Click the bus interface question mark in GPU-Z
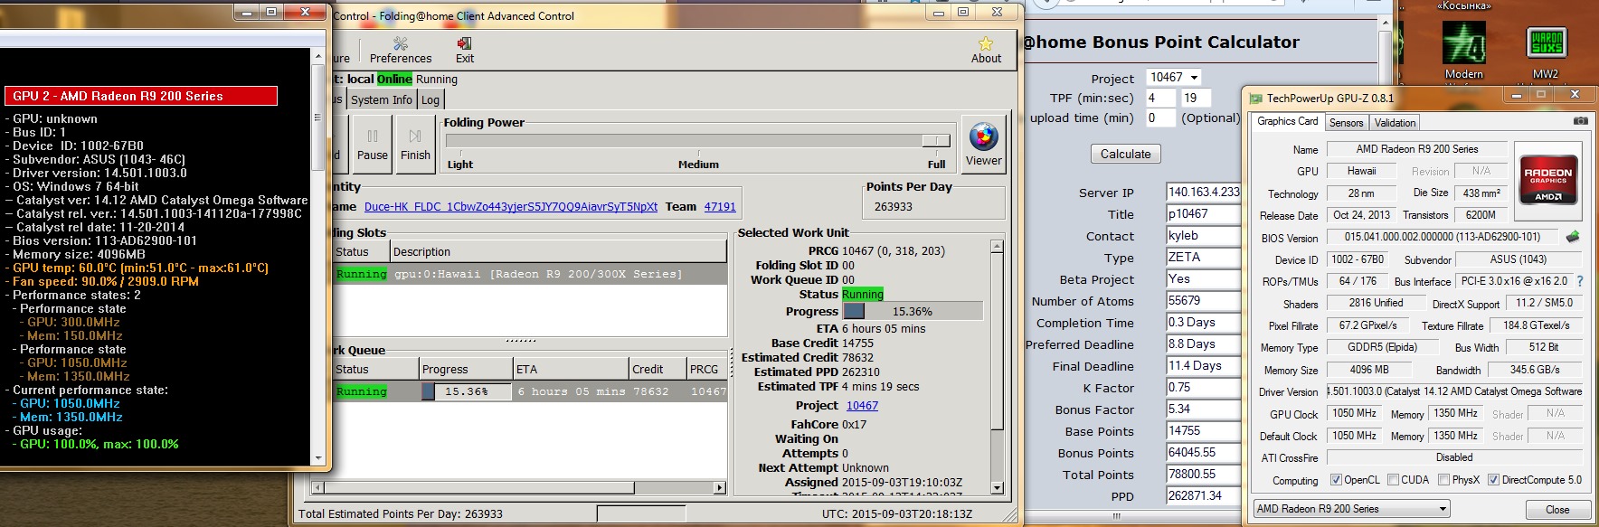1599x527 pixels. [x=1580, y=281]
